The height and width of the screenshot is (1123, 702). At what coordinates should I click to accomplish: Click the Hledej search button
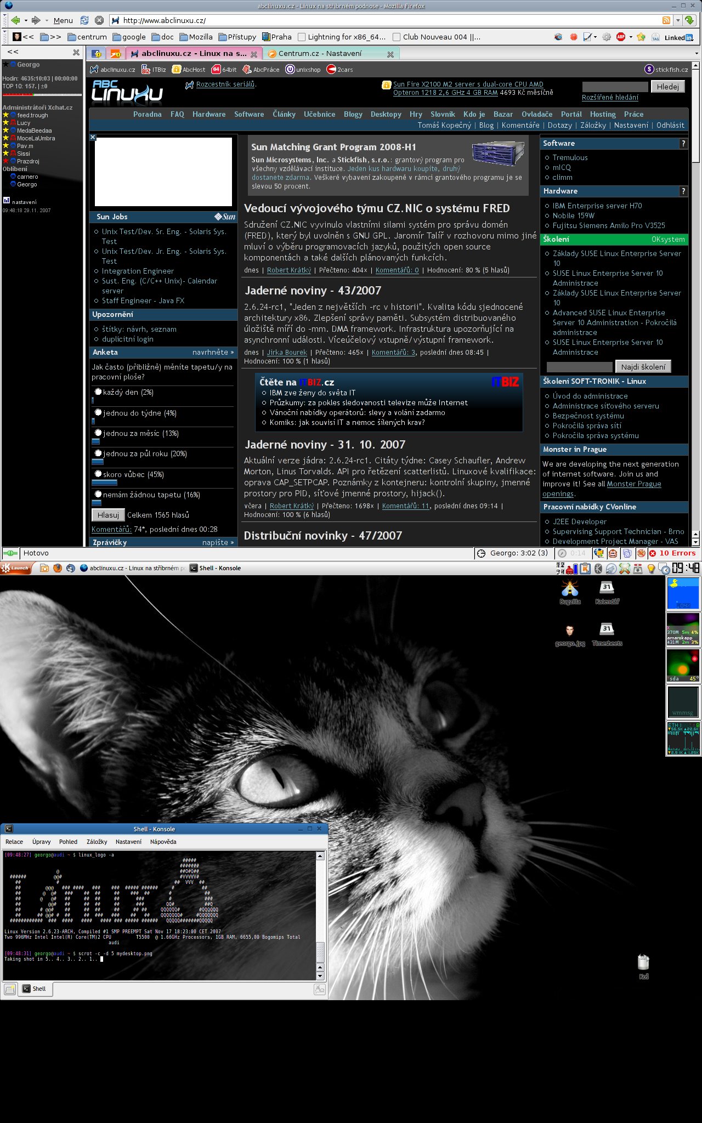[667, 87]
